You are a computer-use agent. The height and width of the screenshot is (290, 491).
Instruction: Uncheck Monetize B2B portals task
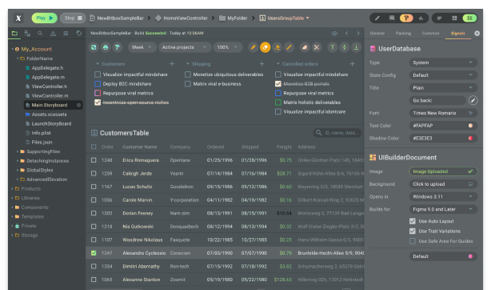pos(278,84)
